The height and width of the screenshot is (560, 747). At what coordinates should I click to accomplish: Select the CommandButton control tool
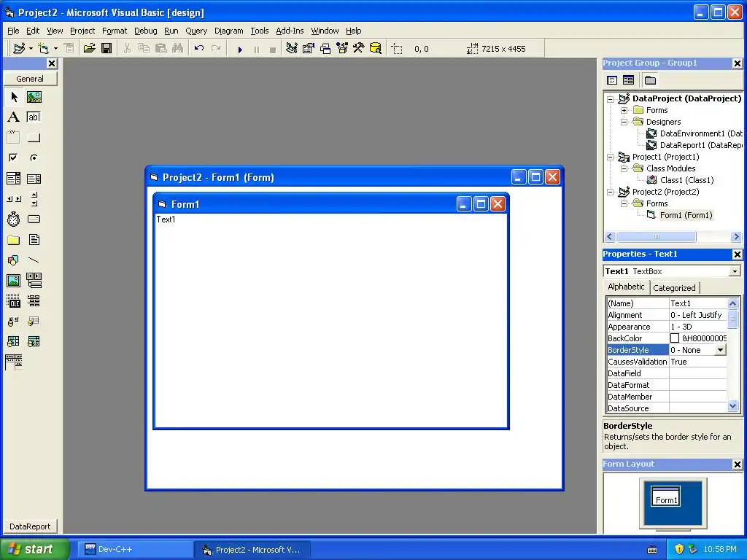click(34, 138)
